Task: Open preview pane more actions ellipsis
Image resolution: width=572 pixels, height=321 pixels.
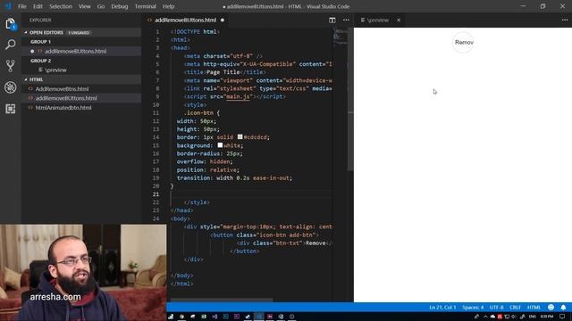Action: coord(565,20)
